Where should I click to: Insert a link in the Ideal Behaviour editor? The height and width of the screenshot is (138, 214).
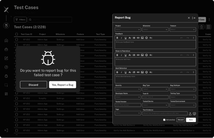tap(138, 72)
